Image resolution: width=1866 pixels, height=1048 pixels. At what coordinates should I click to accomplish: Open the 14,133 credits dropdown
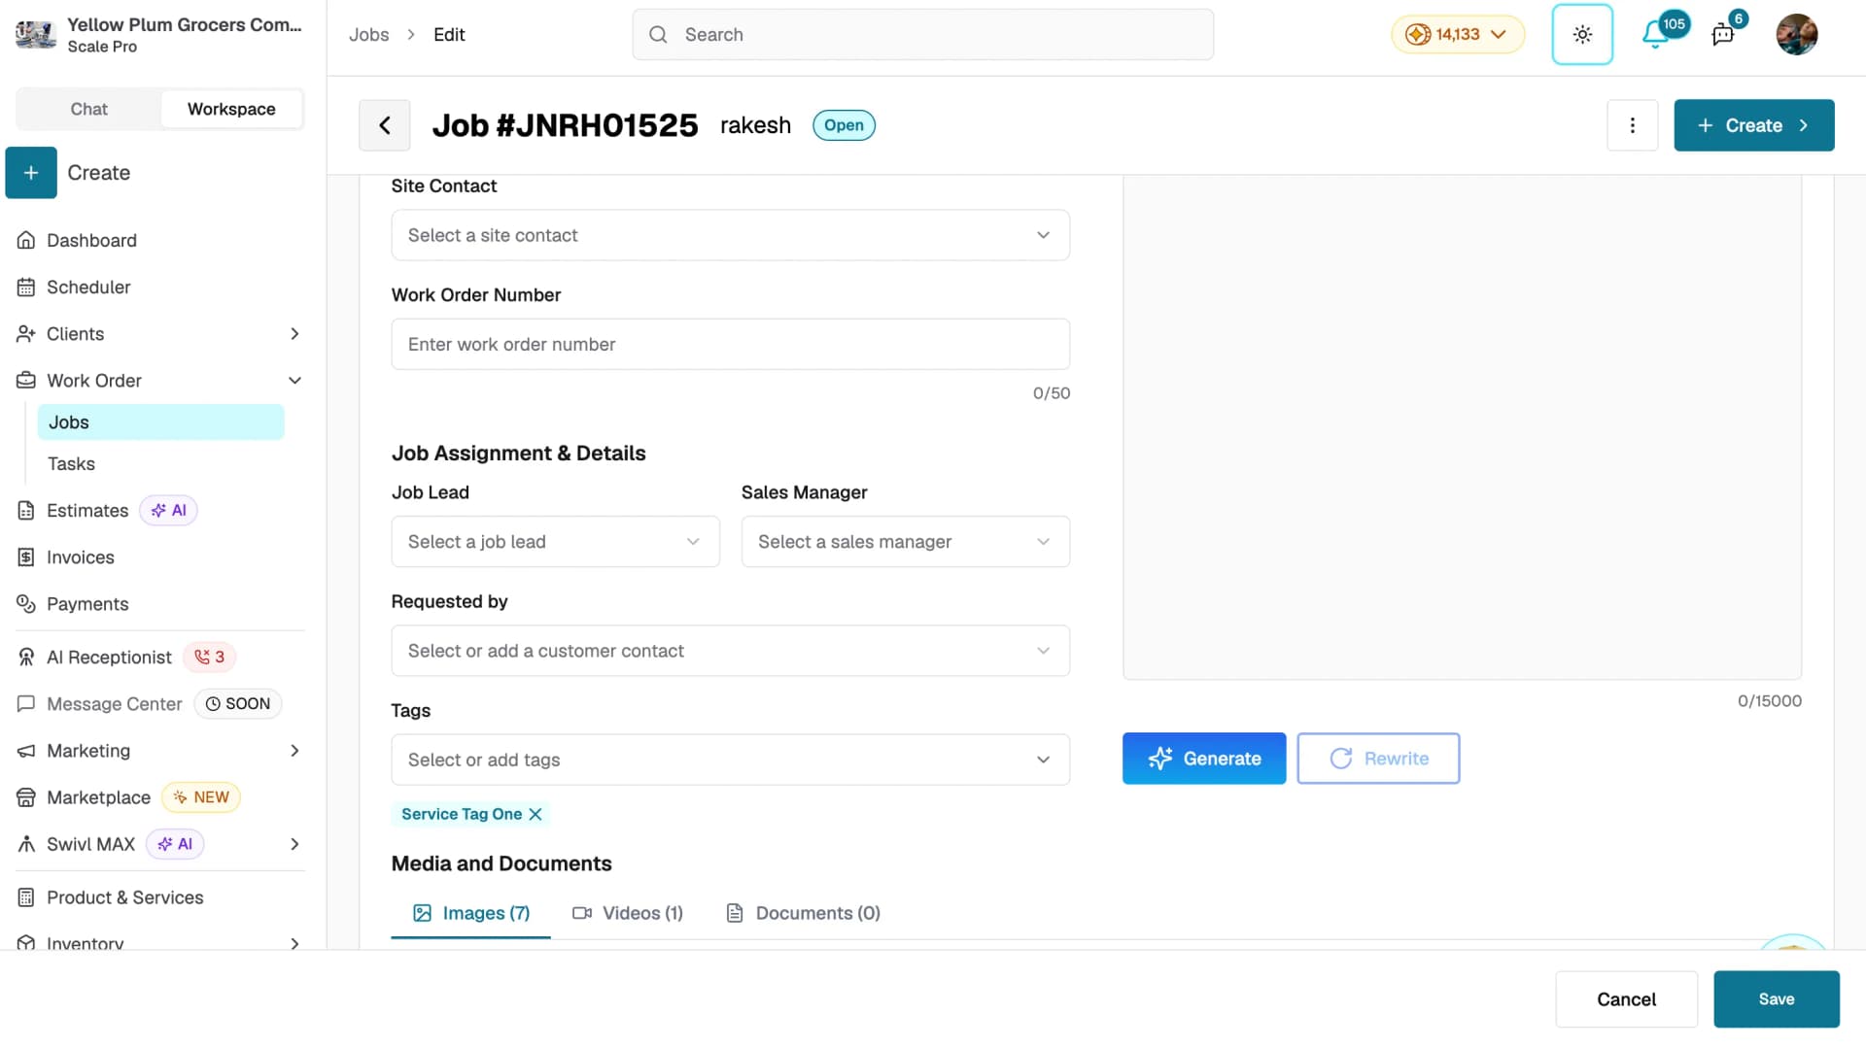pyautogui.click(x=1457, y=35)
